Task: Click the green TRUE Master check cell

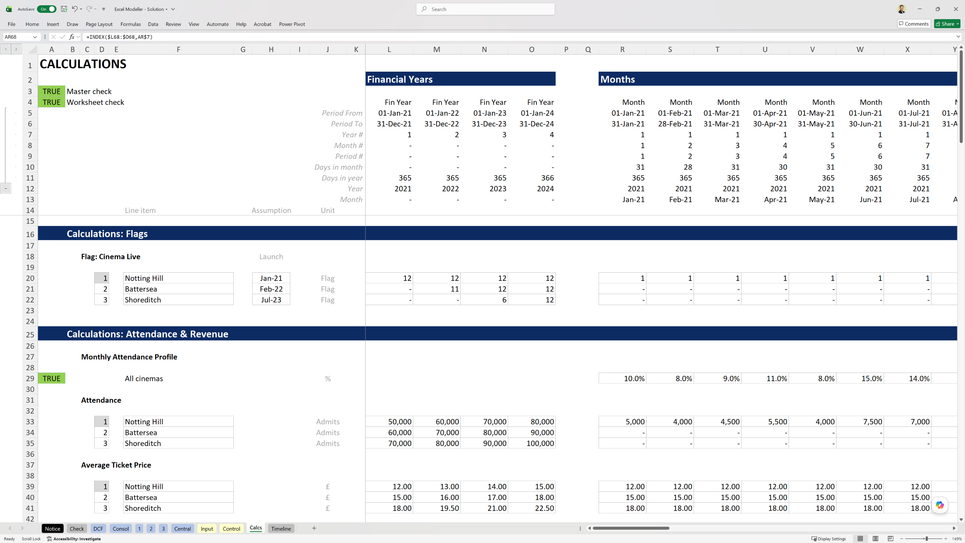Action: [x=52, y=91]
